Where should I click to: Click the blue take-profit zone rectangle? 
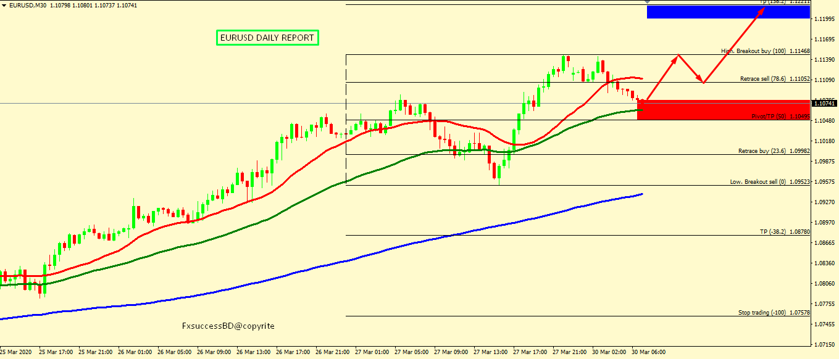[x=728, y=12]
